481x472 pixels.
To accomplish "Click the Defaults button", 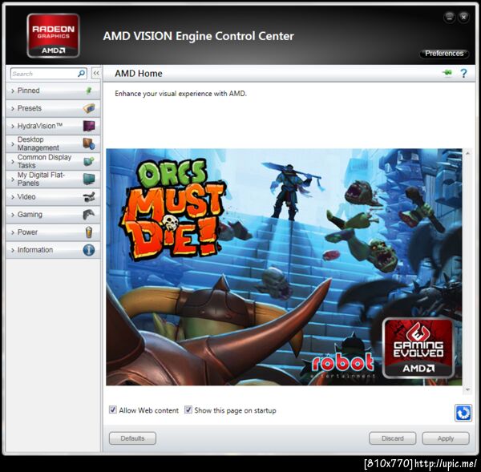I will pyautogui.click(x=132, y=438).
